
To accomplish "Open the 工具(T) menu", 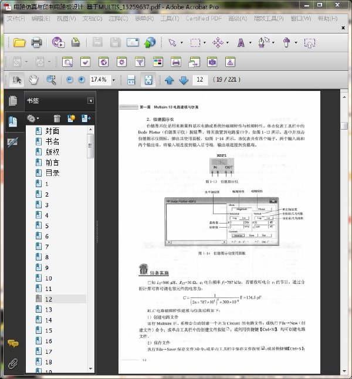I will tap(170, 18).
